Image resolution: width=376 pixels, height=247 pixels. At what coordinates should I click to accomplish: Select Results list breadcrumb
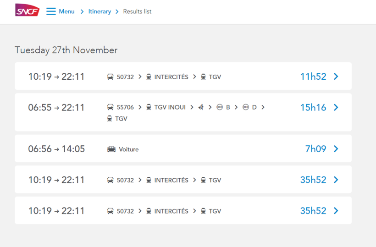click(137, 11)
